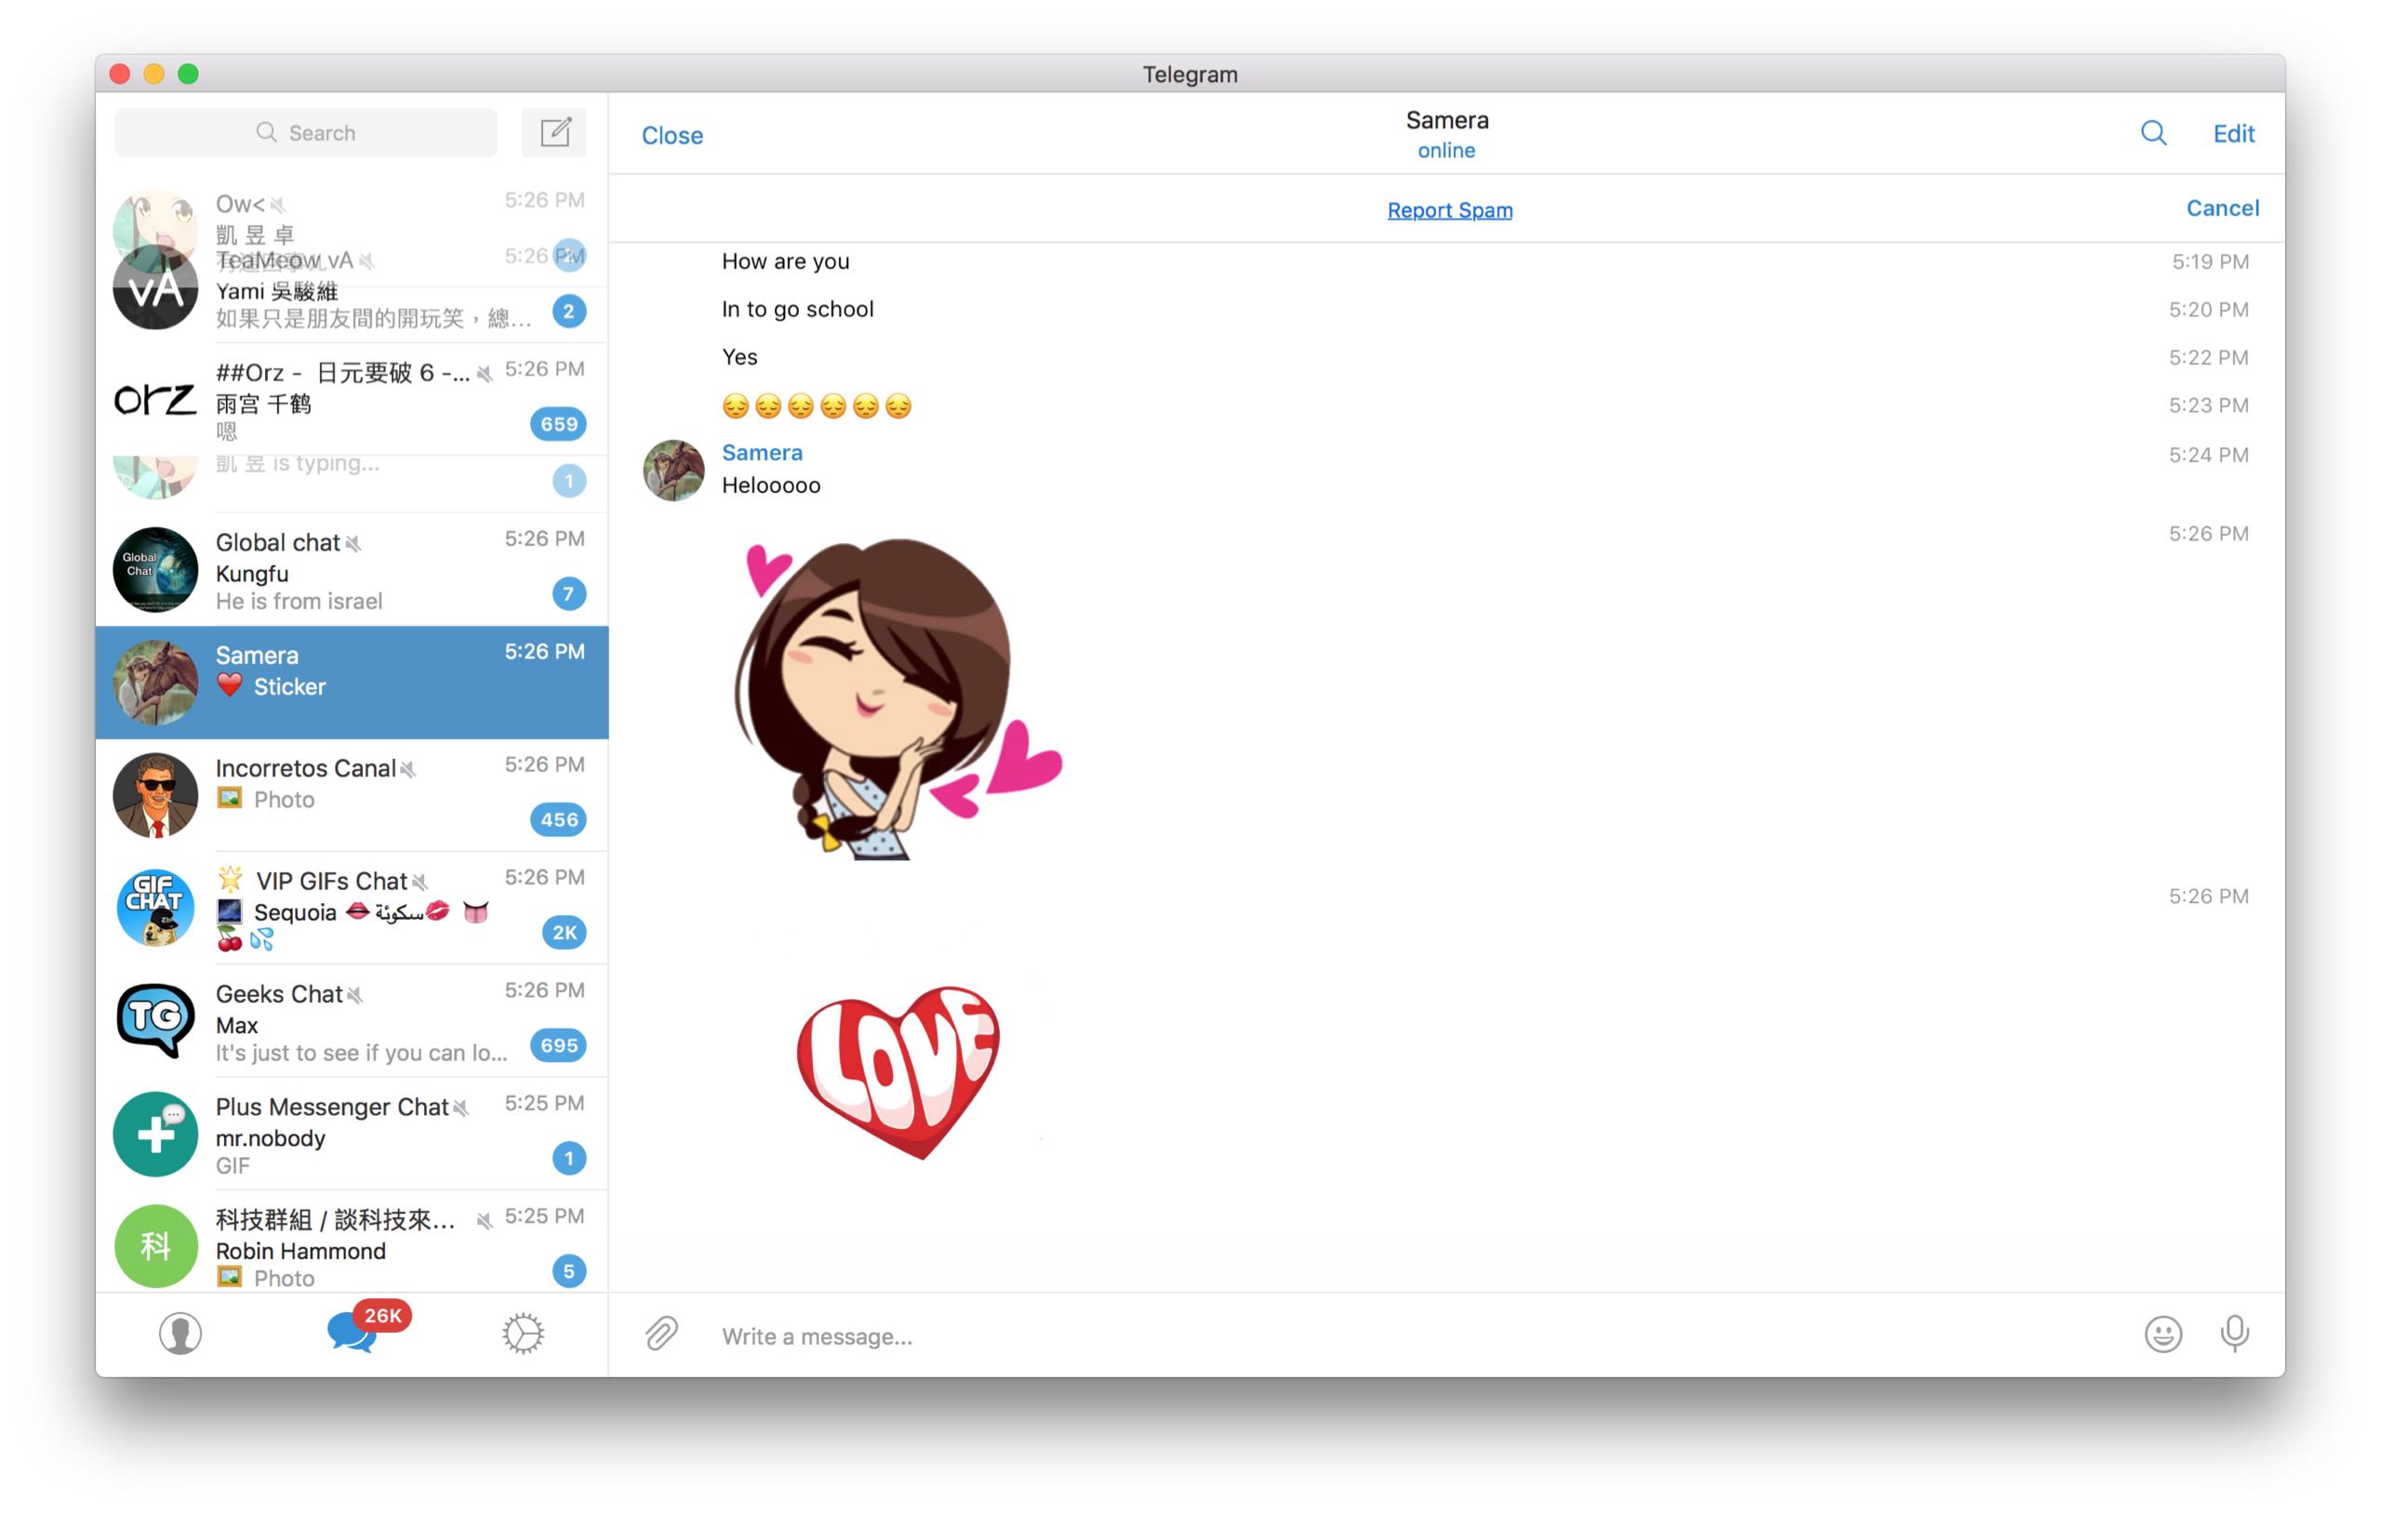
Task: Select the Samera chat in the list
Action: (352, 683)
